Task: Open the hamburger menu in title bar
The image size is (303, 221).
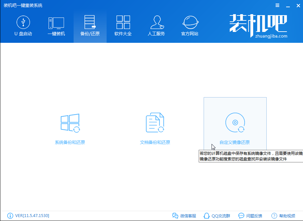Action: coord(277,5)
